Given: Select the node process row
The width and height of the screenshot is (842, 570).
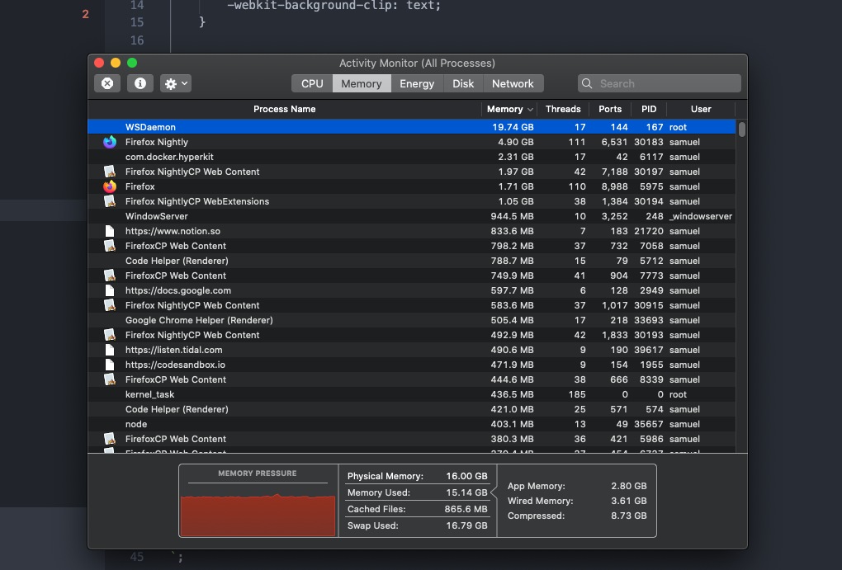Looking at the screenshot, I should (412, 424).
